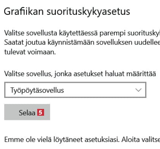Select the Työpöytäsovellus text in combo box
Screen dimensions: 160x149
coord(37,90)
